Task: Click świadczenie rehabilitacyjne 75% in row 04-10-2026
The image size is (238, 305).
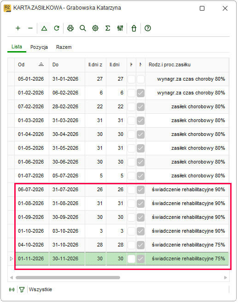Action: click(x=188, y=245)
